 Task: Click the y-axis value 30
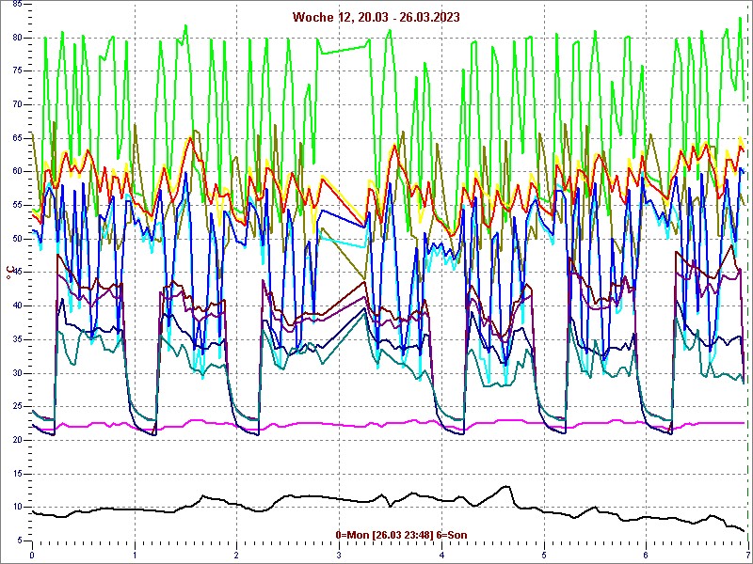[x=17, y=373]
